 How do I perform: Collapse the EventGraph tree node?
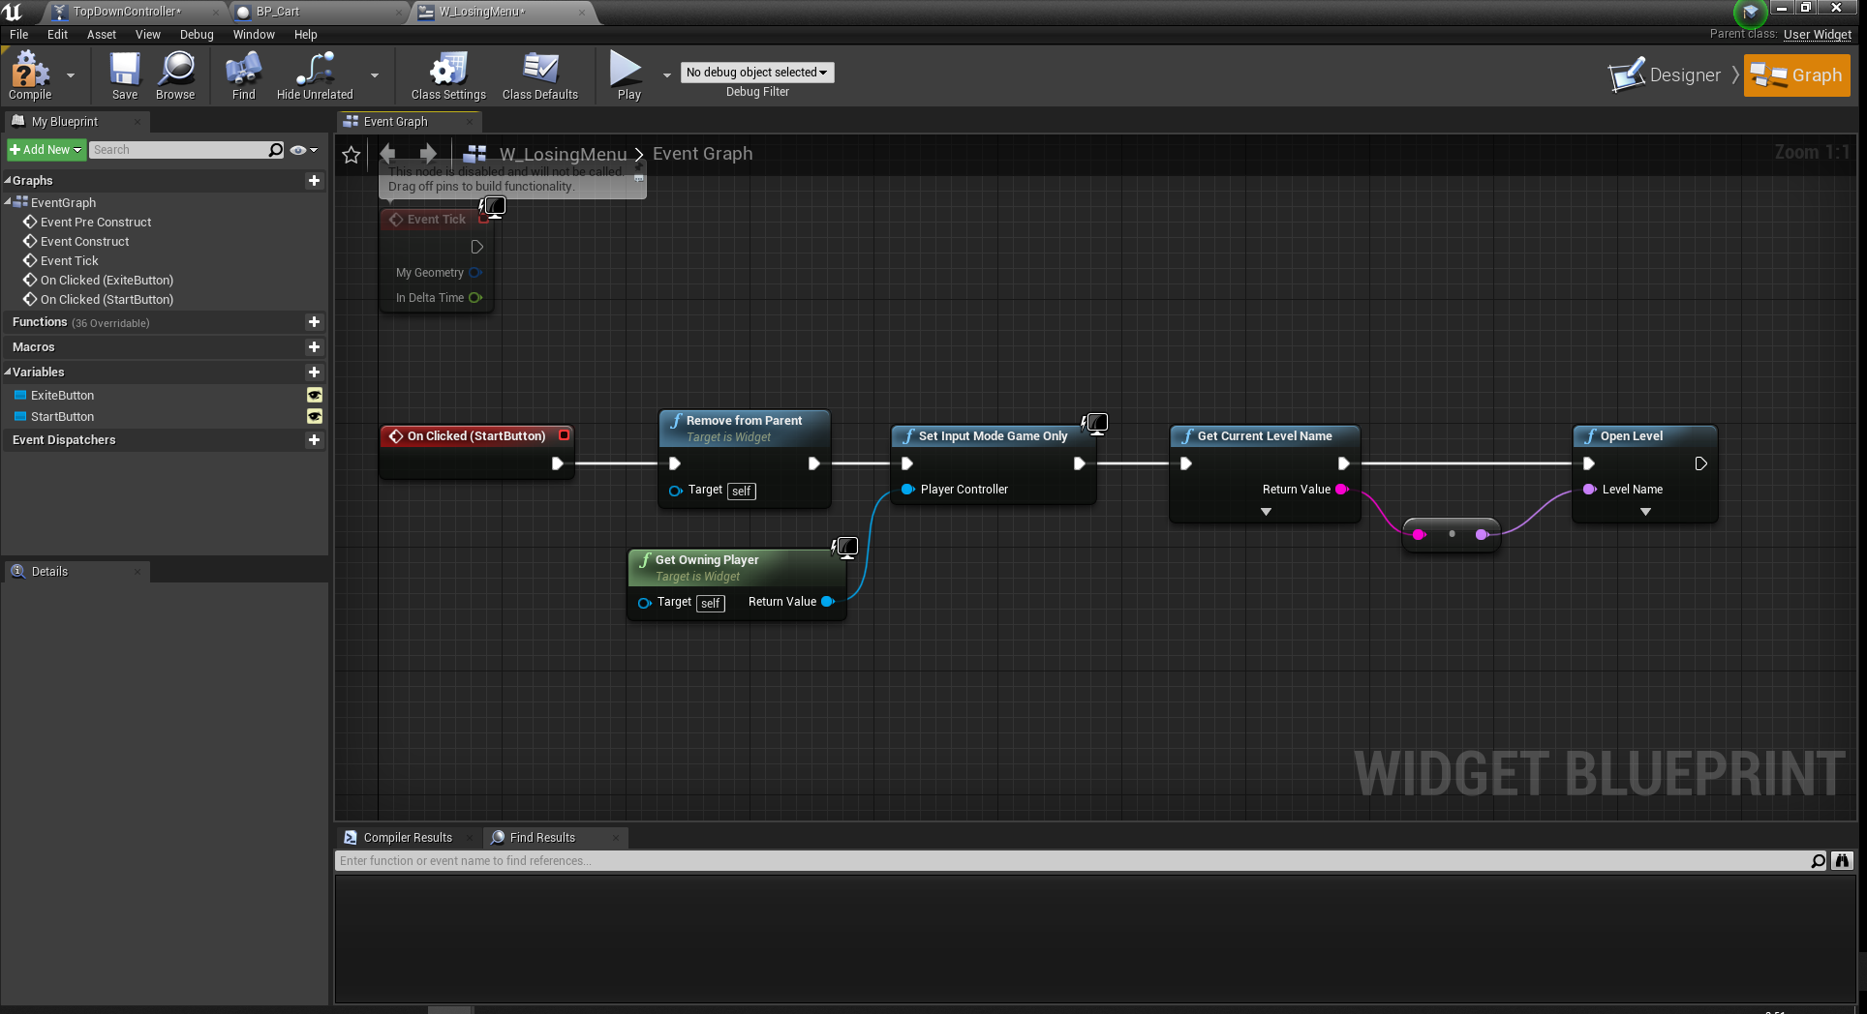tap(8, 202)
